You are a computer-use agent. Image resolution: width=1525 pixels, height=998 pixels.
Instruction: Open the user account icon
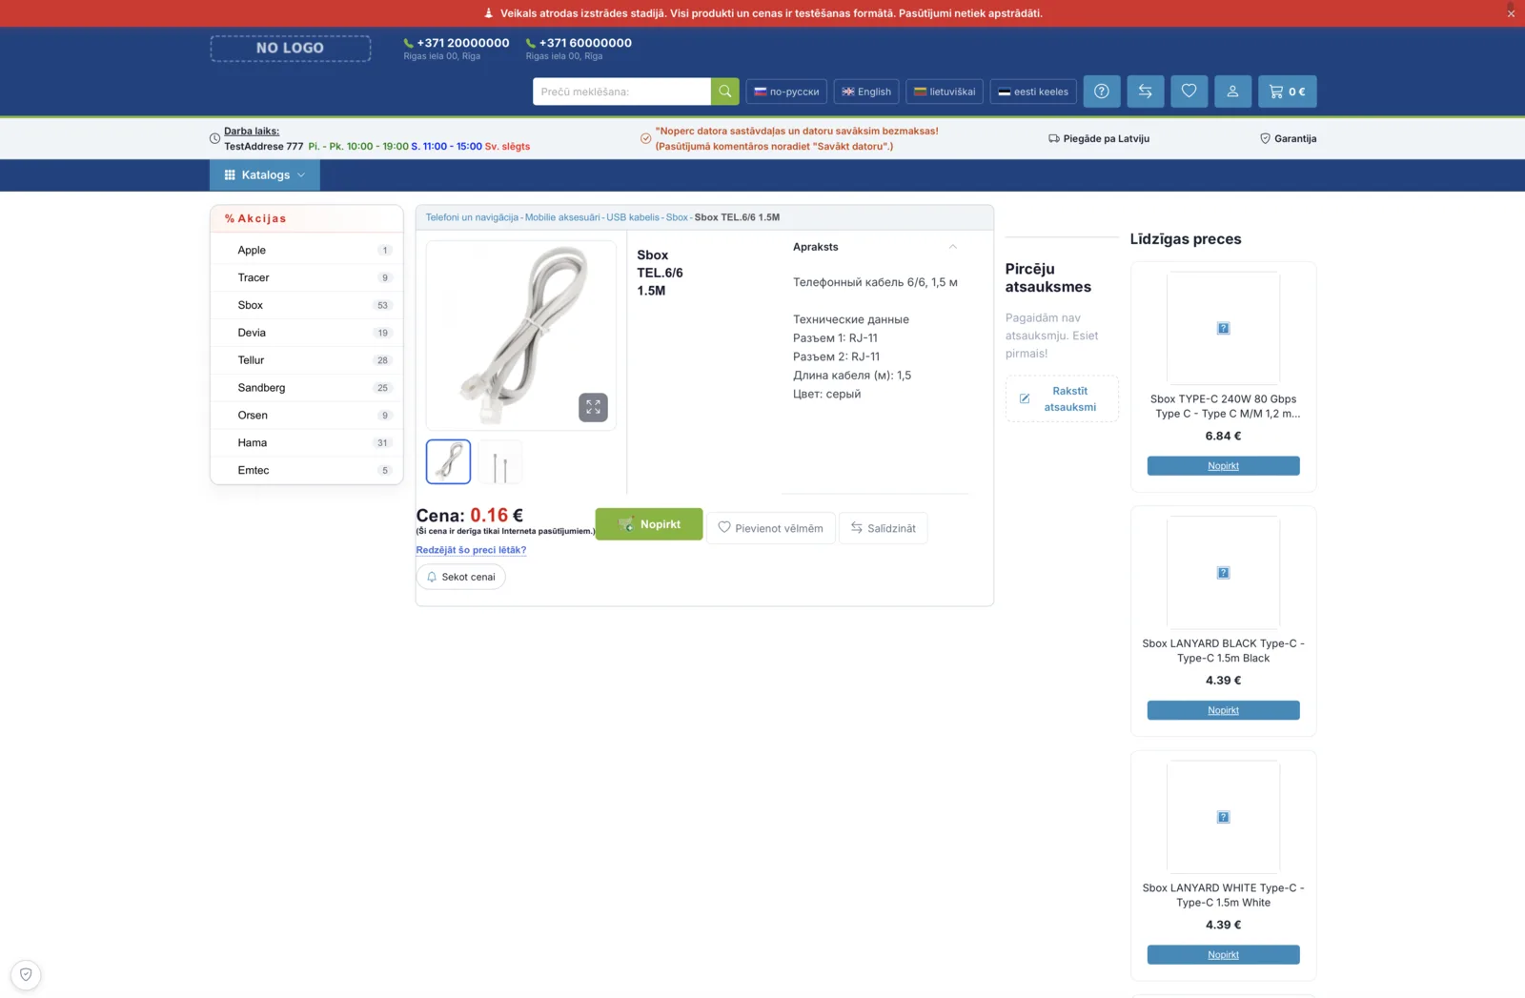pyautogui.click(x=1232, y=92)
